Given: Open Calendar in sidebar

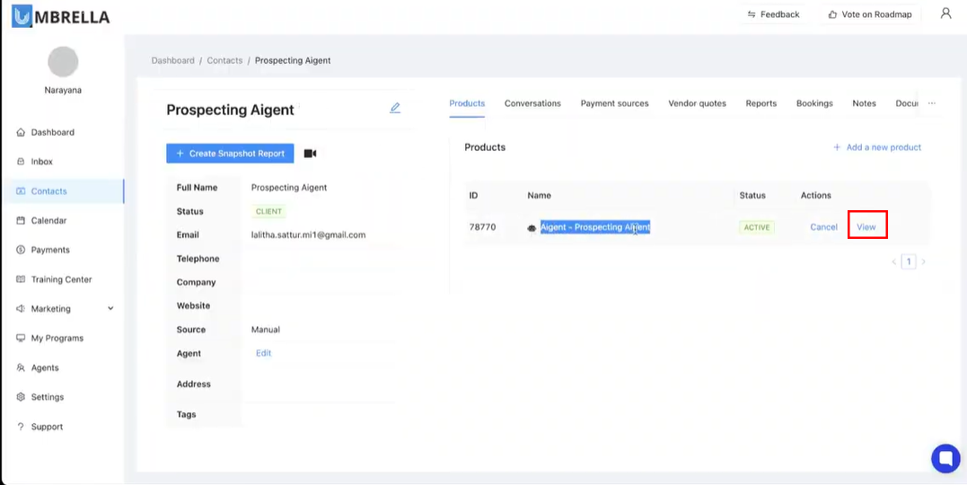Looking at the screenshot, I should tap(48, 220).
